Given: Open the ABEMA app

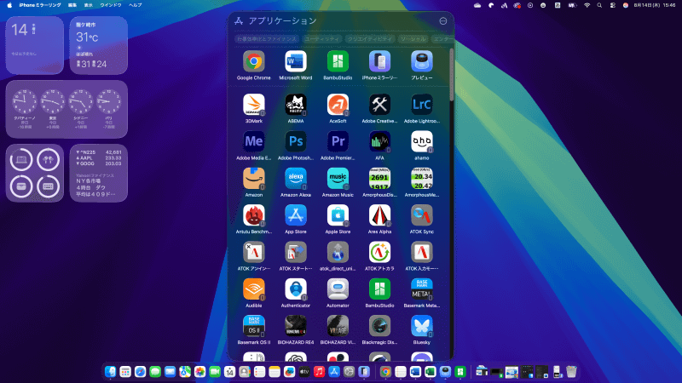Looking at the screenshot, I should [x=296, y=105].
